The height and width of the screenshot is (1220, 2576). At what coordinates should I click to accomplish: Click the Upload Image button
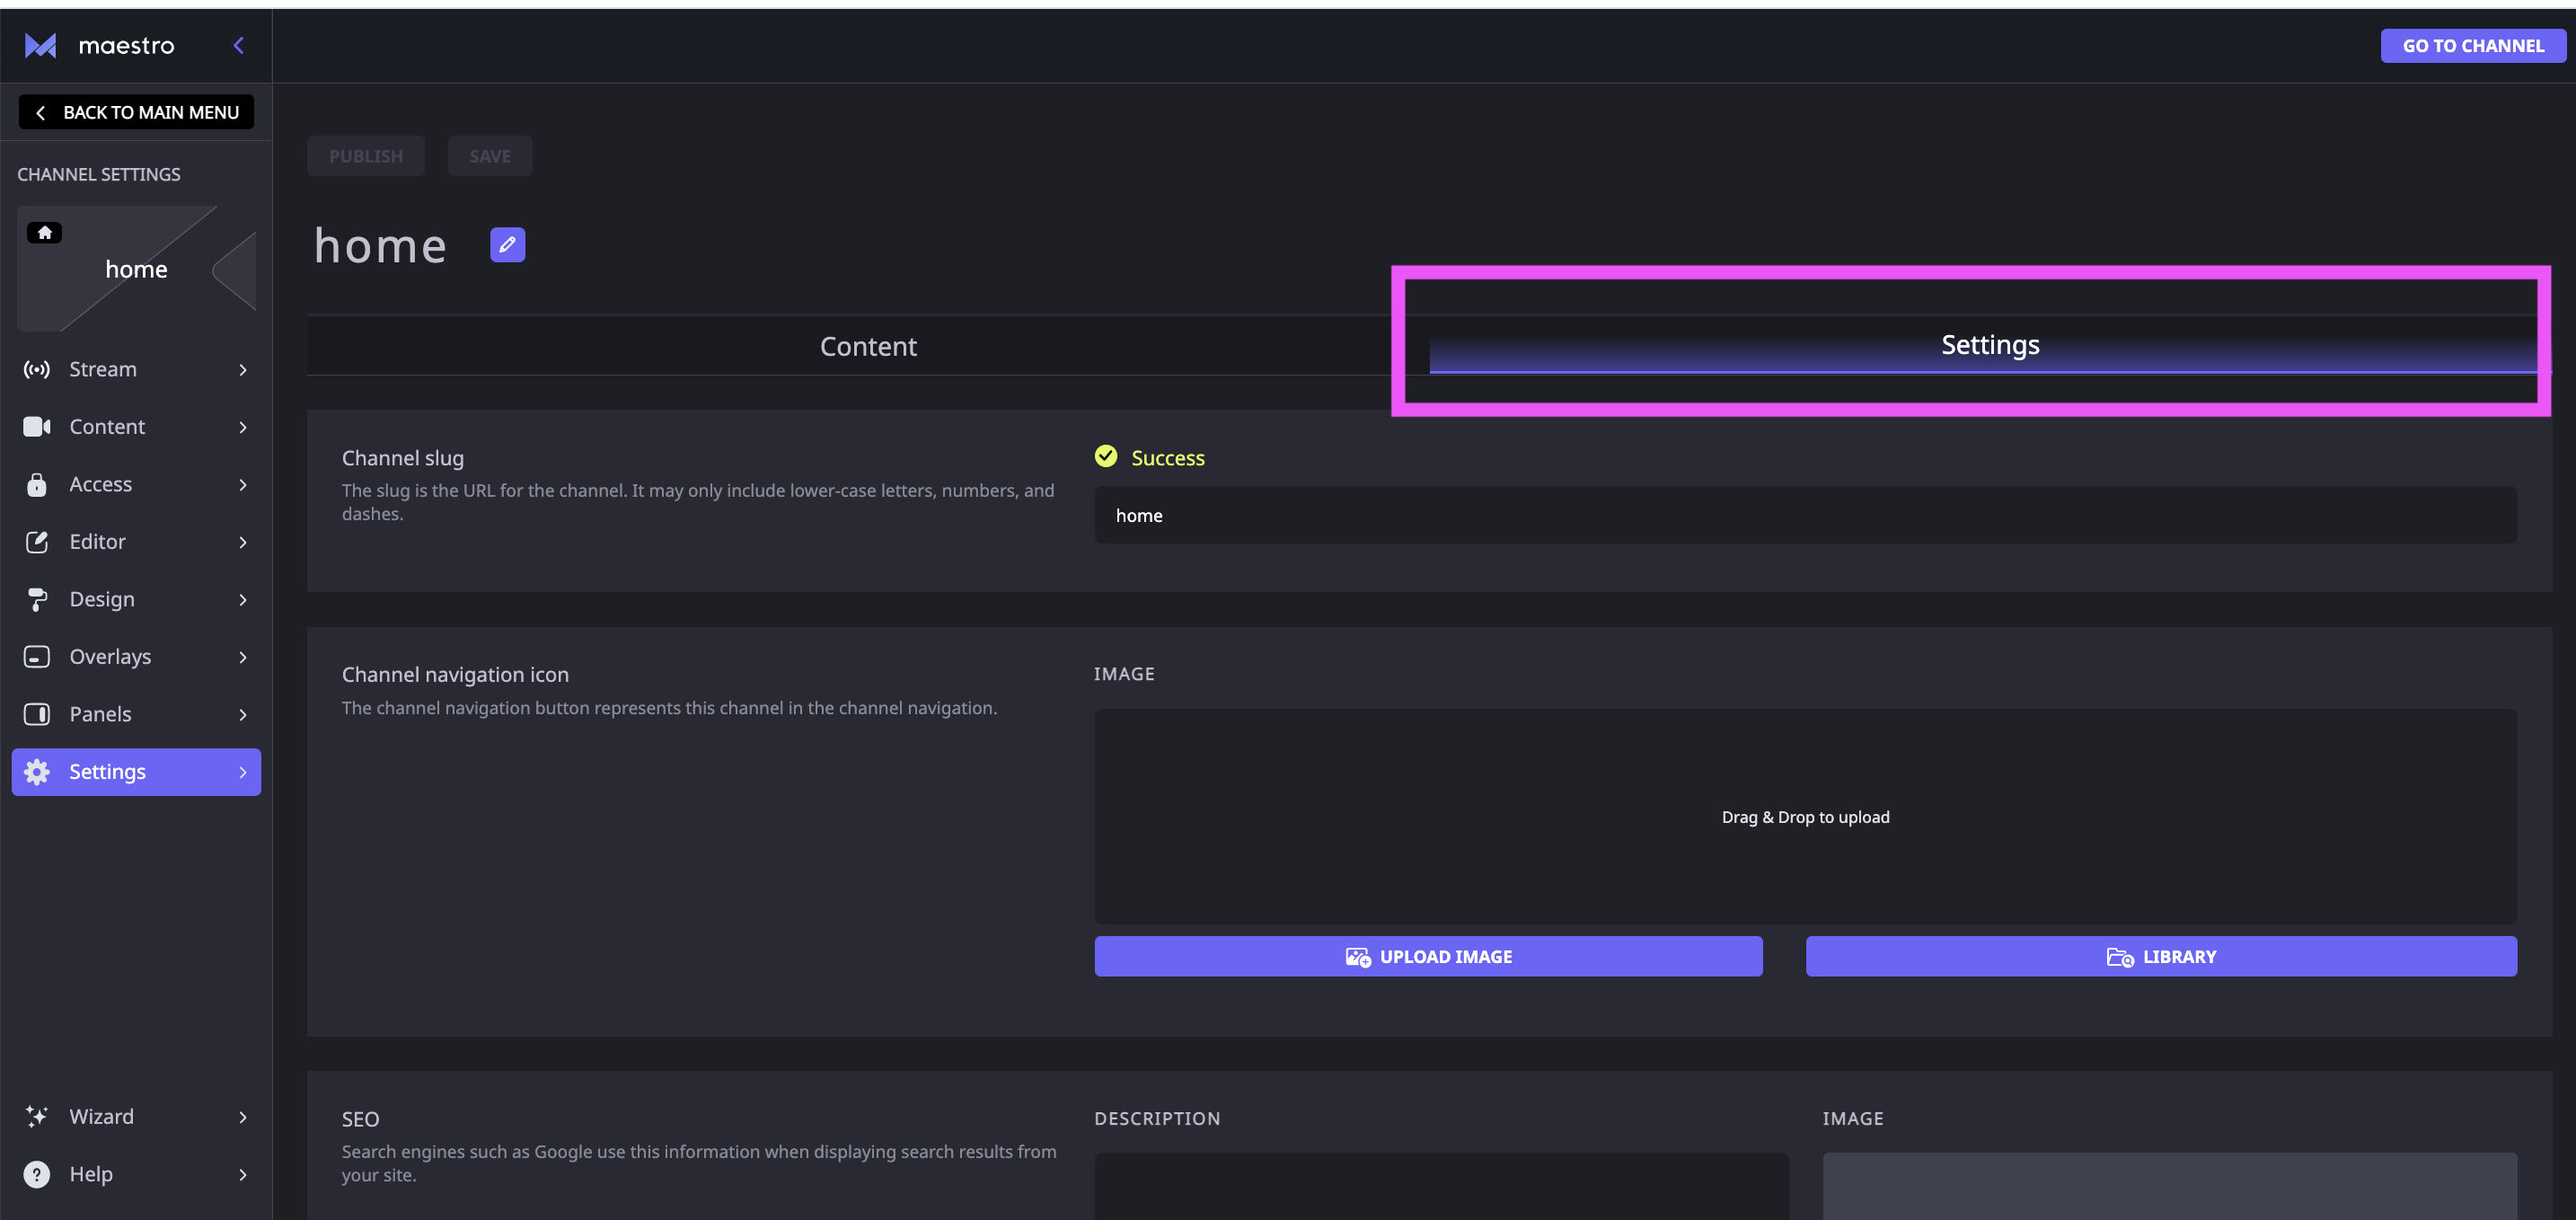1428,957
